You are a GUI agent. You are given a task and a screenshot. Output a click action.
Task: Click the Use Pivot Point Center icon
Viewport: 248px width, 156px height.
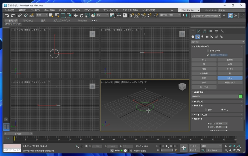[112, 15]
